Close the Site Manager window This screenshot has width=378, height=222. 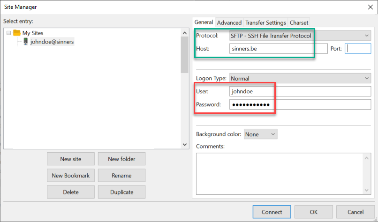369,7
